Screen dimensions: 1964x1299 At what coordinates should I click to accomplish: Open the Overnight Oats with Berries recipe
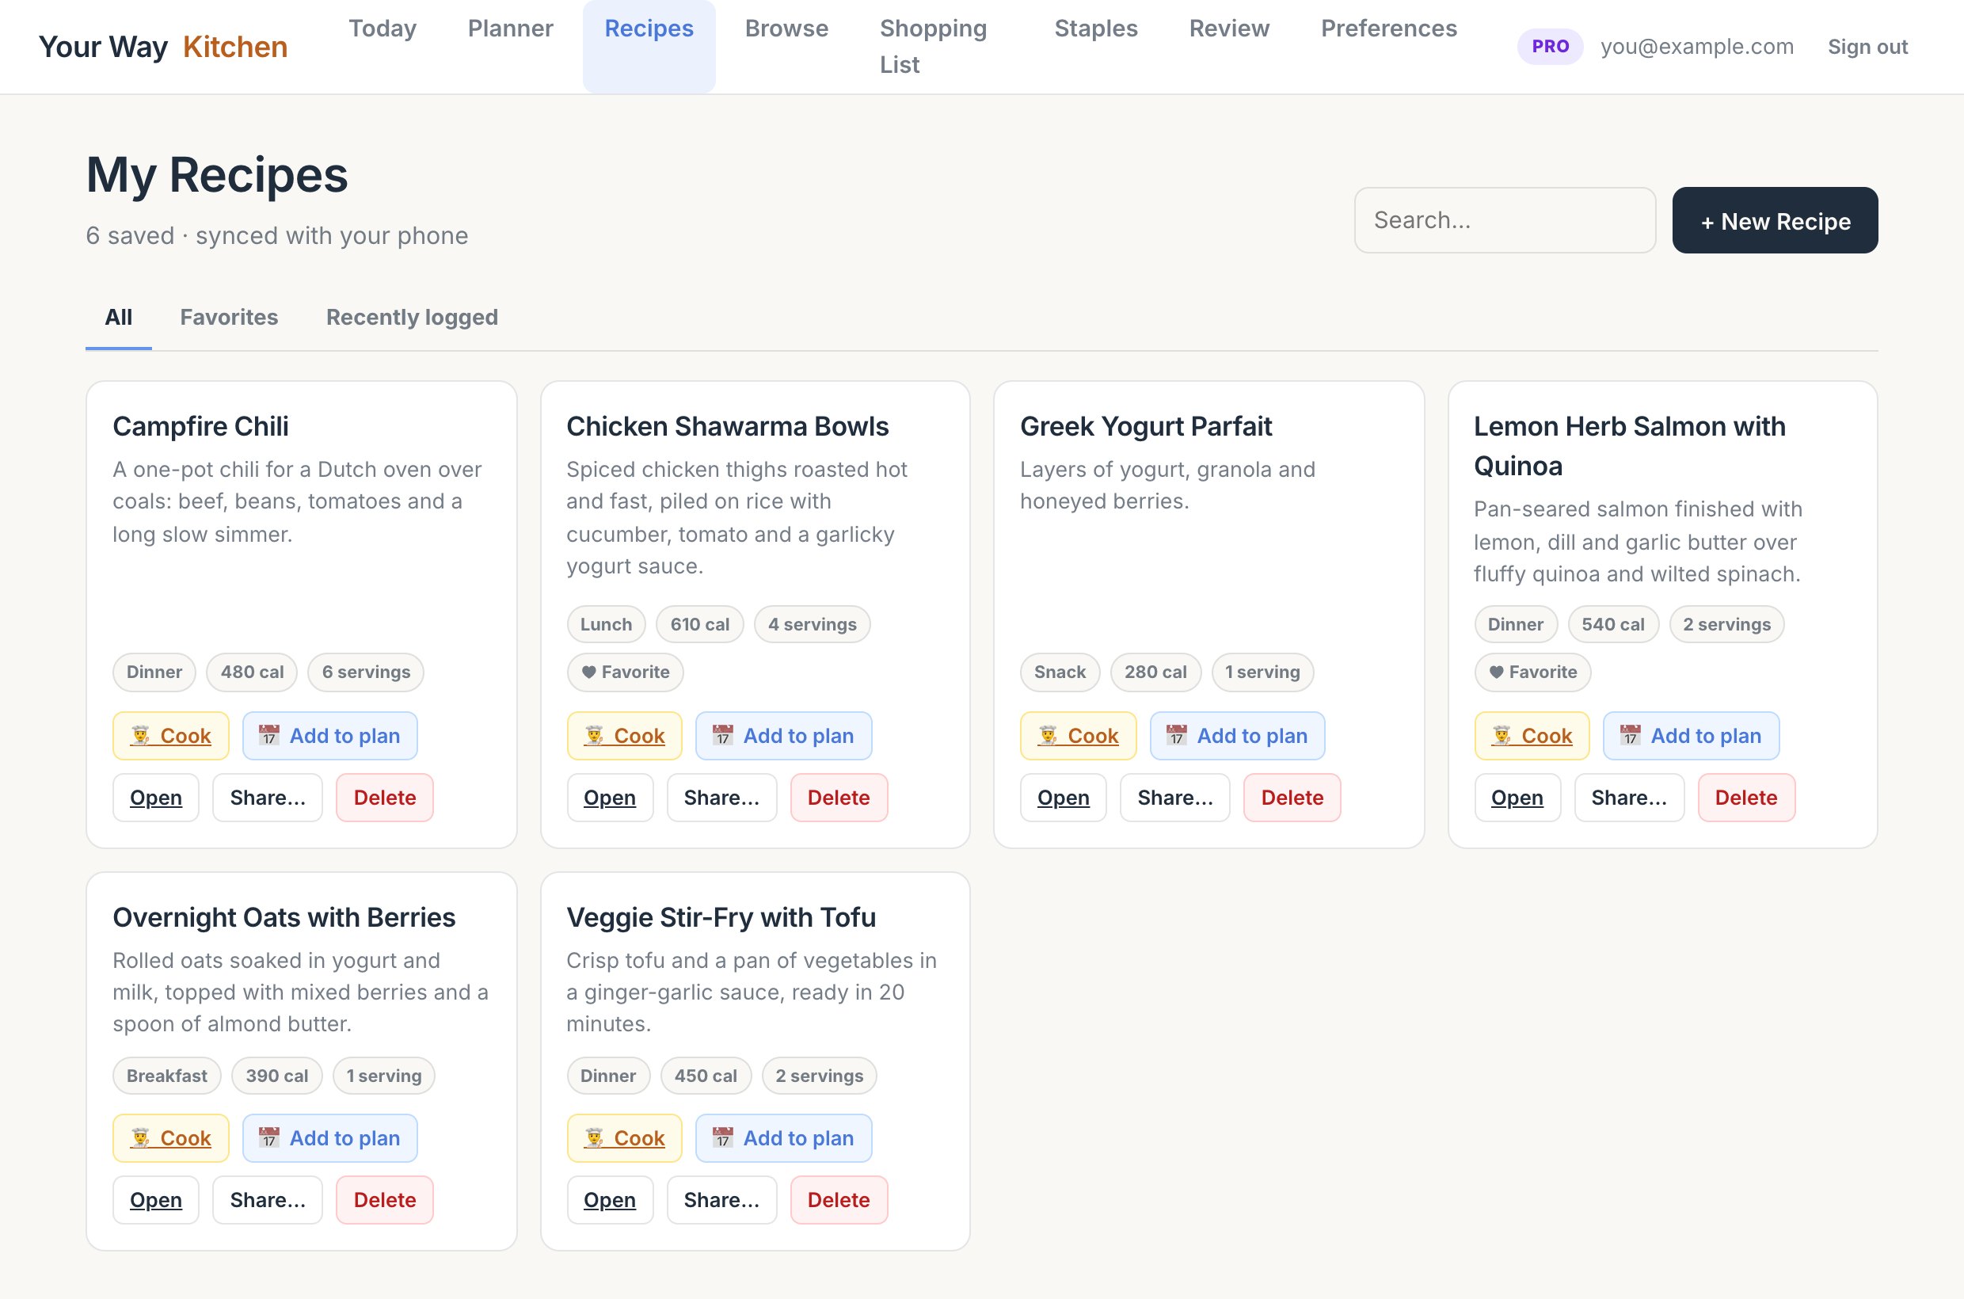point(156,1201)
